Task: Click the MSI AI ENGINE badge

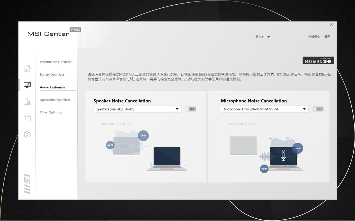Action: 318,60
